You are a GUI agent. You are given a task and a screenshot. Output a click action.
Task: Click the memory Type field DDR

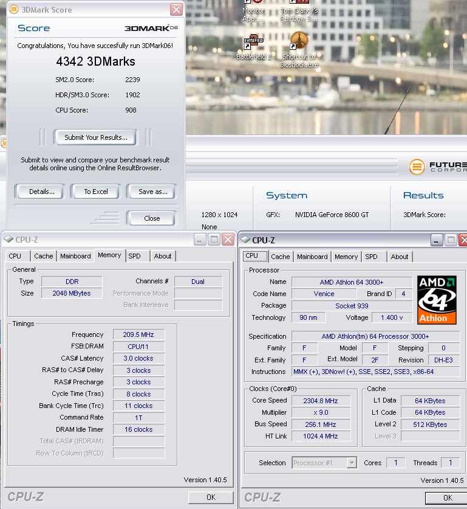[x=72, y=282]
